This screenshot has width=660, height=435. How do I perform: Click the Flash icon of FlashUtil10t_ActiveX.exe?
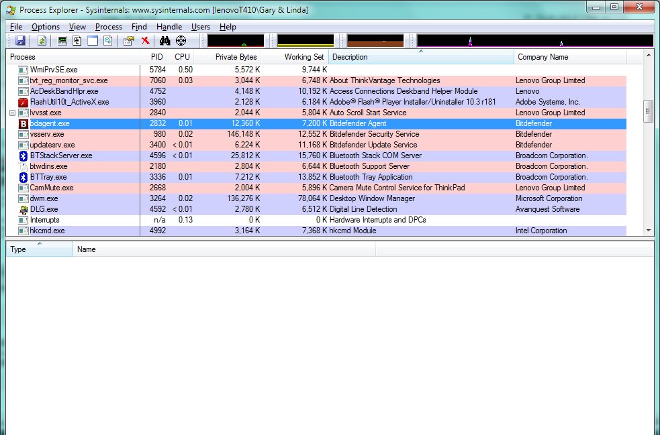click(x=23, y=102)
